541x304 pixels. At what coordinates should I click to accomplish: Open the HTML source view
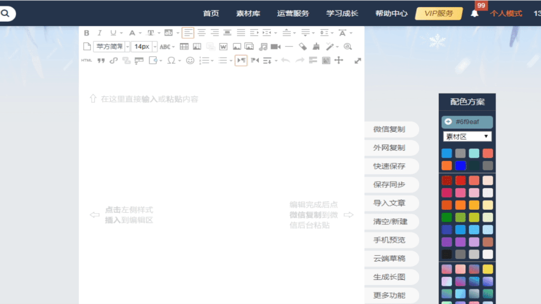click(87, 61)
